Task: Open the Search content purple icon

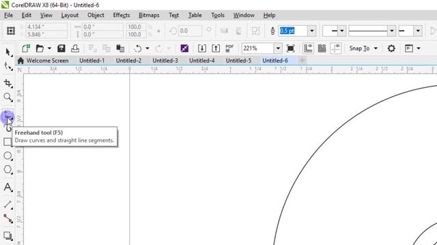Action: pos(184,48)
